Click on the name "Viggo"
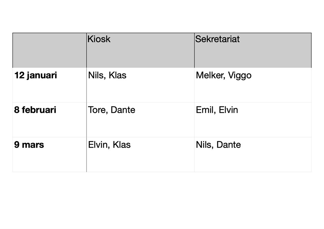Image resolution: width=324 pixels, height=229 pixels. 240,75
